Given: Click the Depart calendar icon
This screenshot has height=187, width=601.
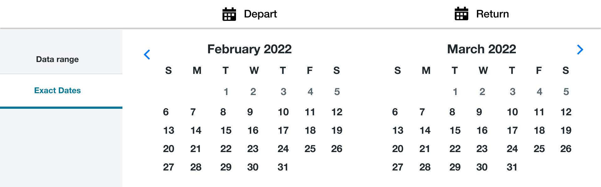Looking at the screenshot, I should [x=229, y=14].
